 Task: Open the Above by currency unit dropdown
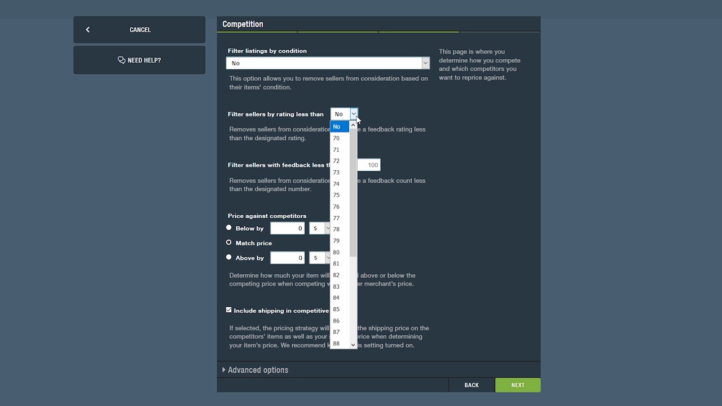(320, 258)
